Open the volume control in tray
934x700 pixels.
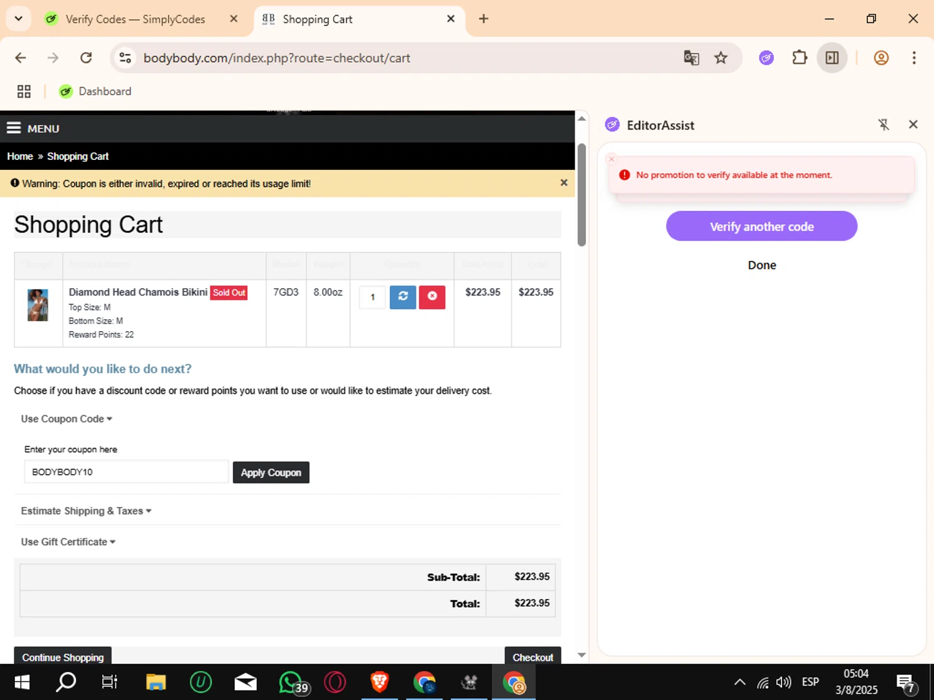pos(784,683)
